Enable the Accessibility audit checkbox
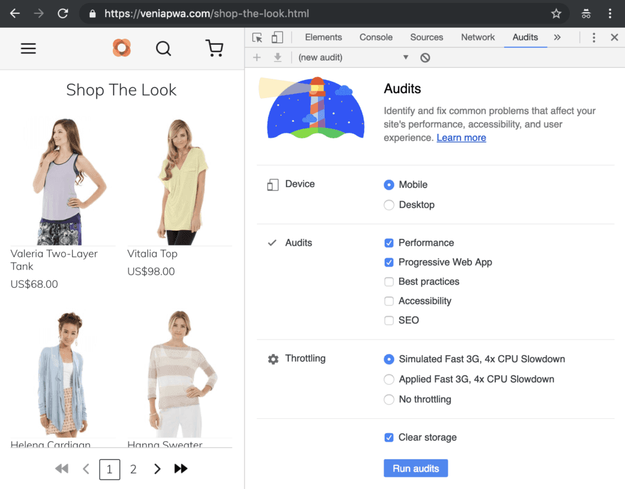The image size is (625, 489). [x=389, y=301]
